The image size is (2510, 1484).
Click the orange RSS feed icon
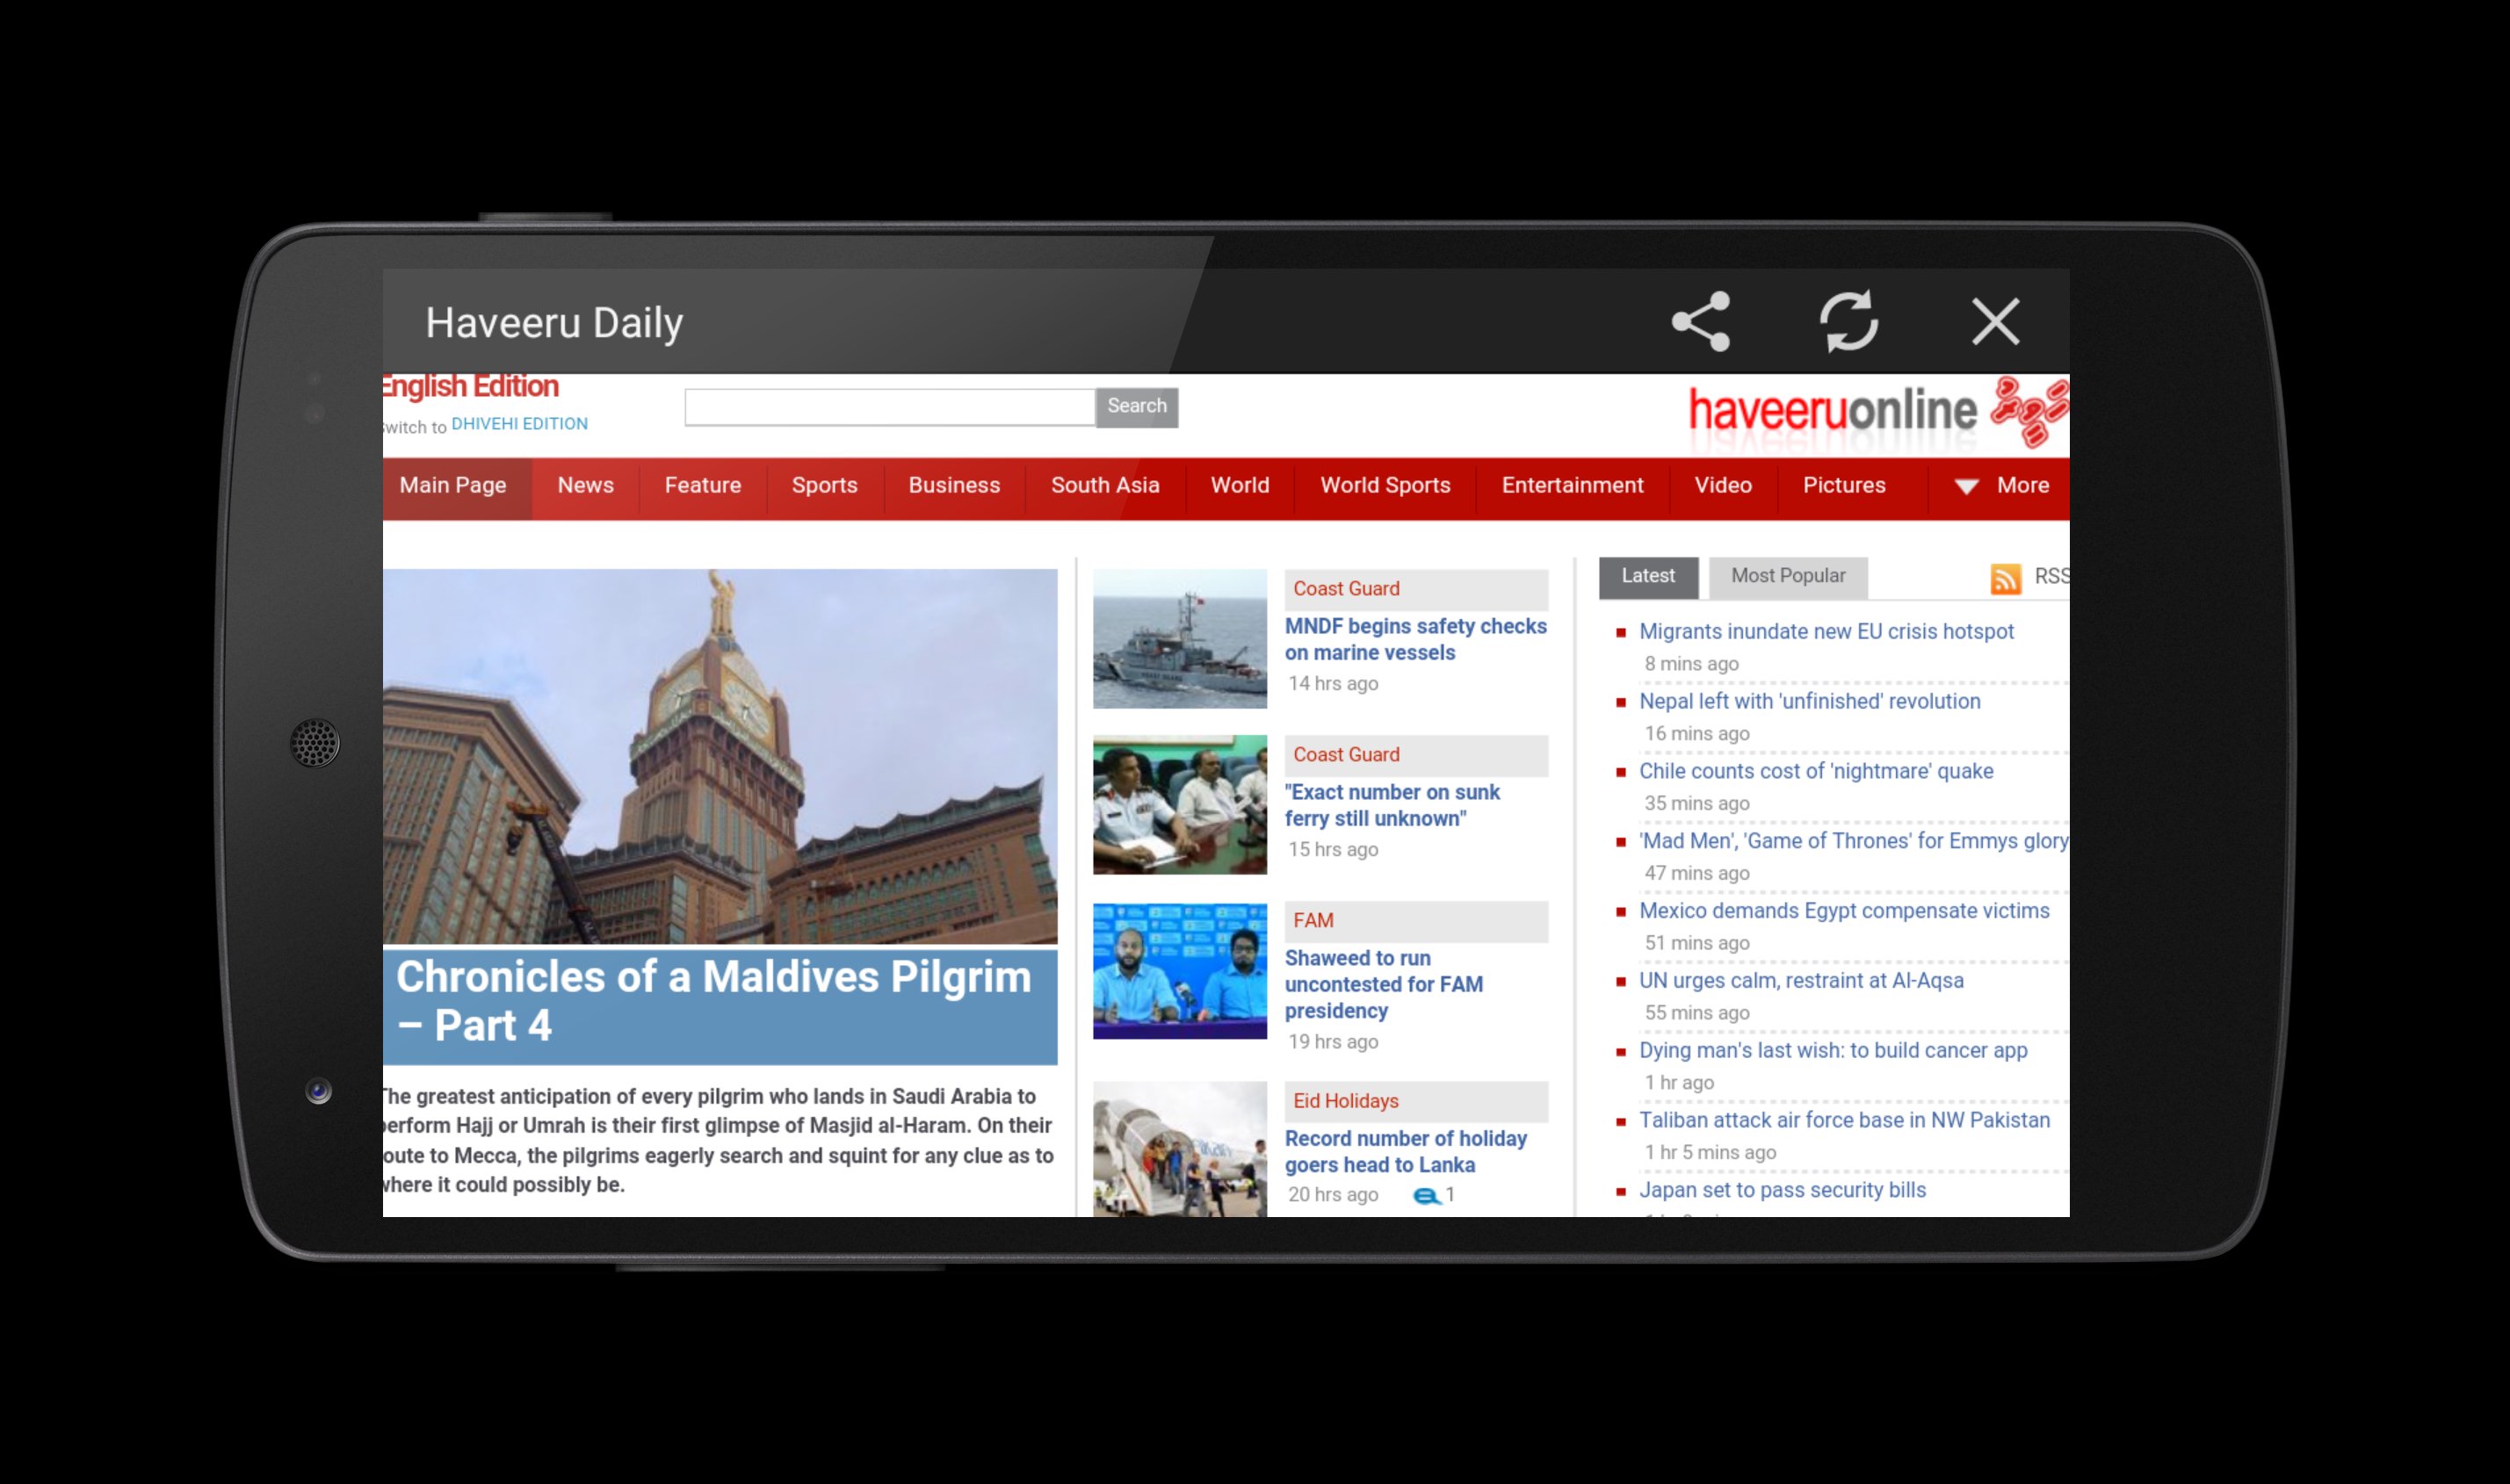tap(2005, 578)
